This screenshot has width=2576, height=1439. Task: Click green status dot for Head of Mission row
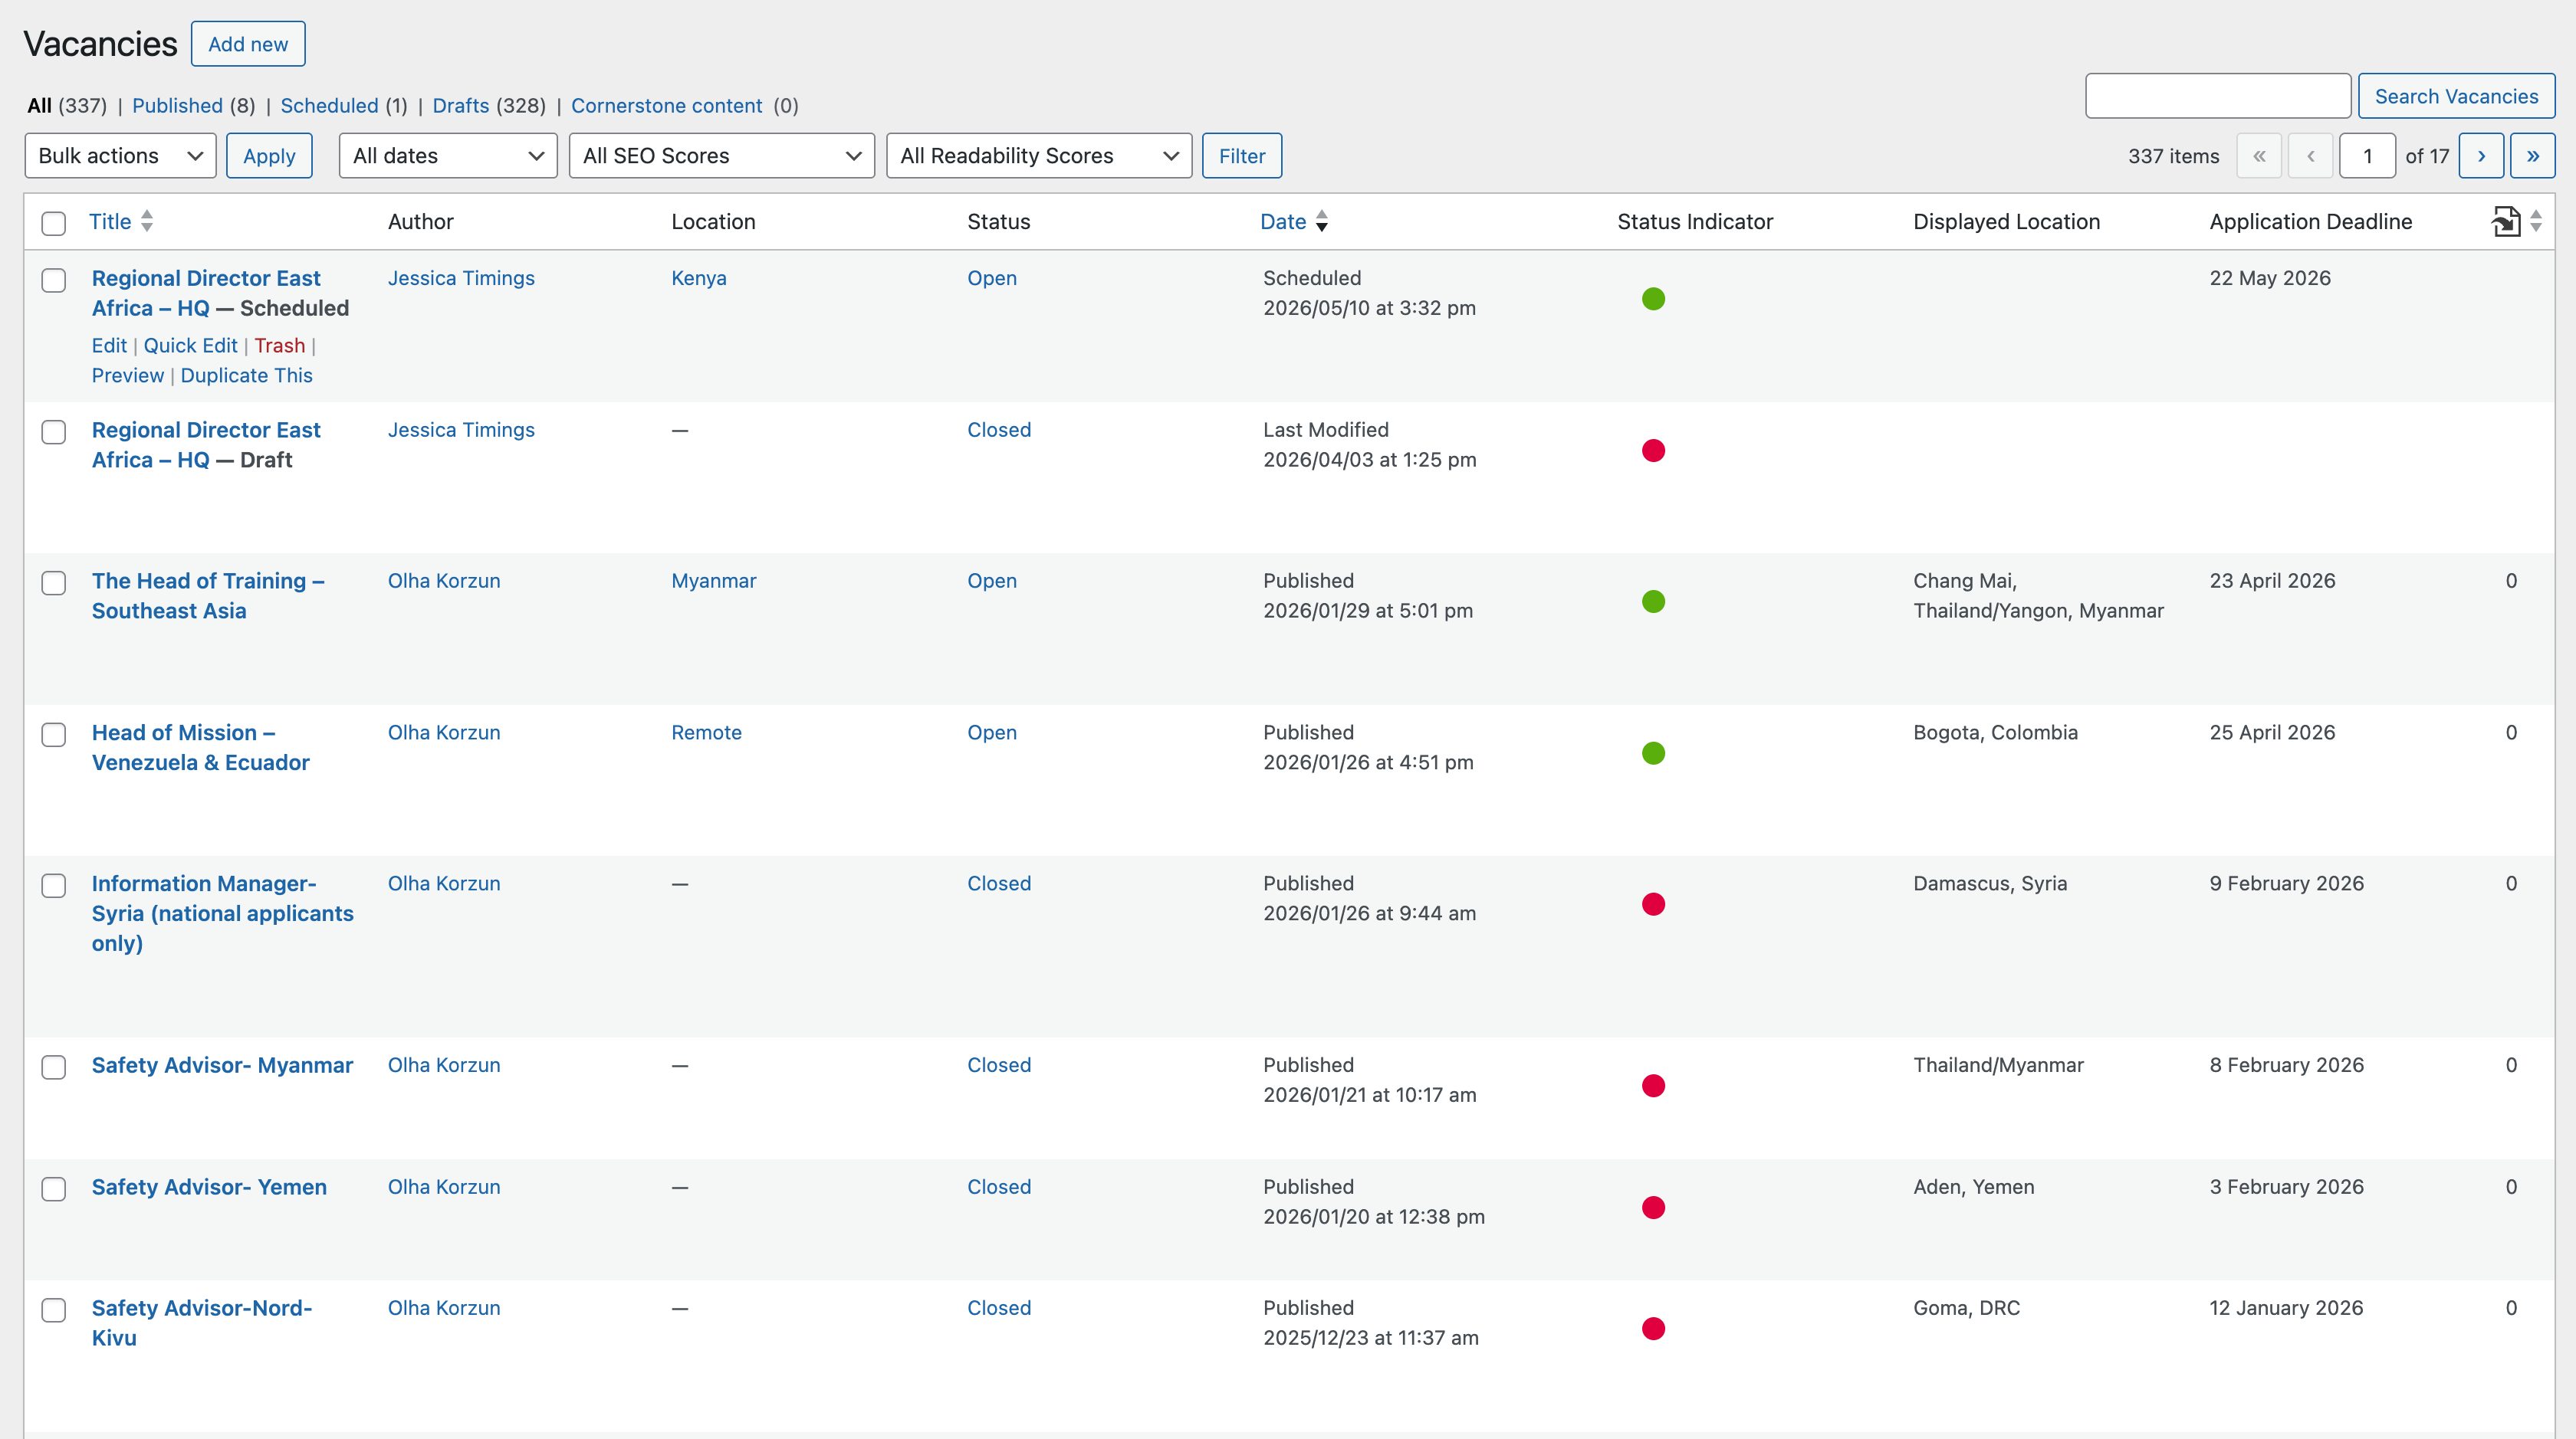pyautogui.click(x=1654, y=752)
